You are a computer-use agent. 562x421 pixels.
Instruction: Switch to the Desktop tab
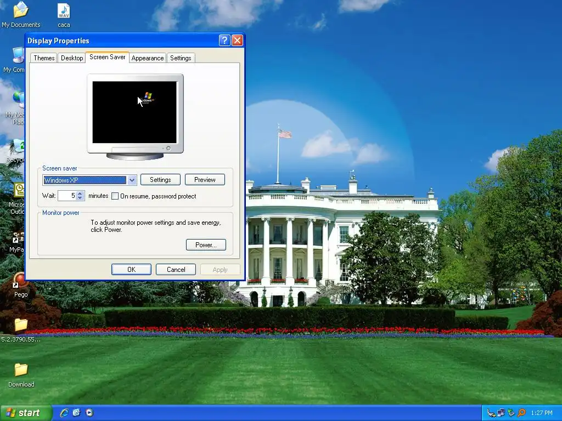[72, 58]
